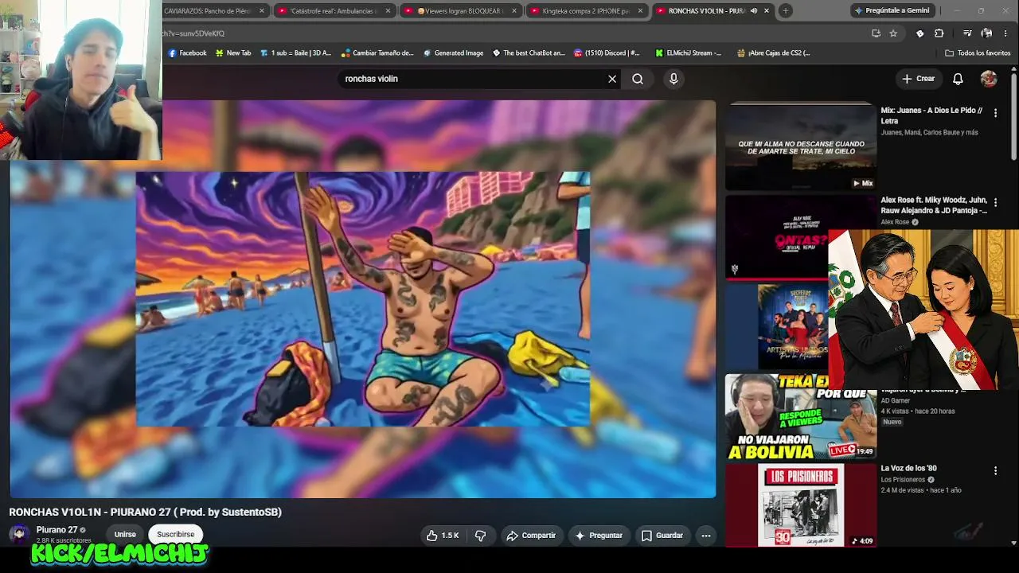
Task: Click the Preguntar button
Action: [x=599, y=536]
